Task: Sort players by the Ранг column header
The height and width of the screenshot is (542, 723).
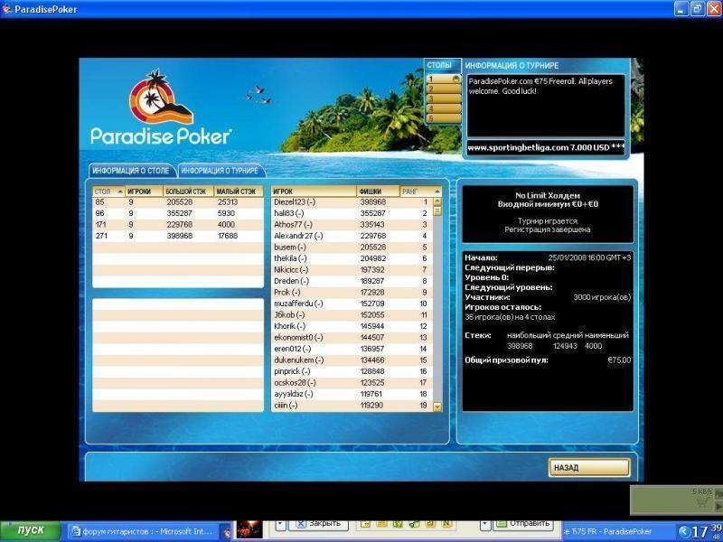Action: [420, 192]
